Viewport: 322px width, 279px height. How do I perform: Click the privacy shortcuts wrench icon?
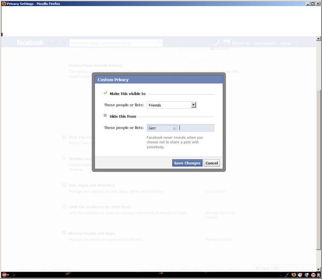pos(217,43)
